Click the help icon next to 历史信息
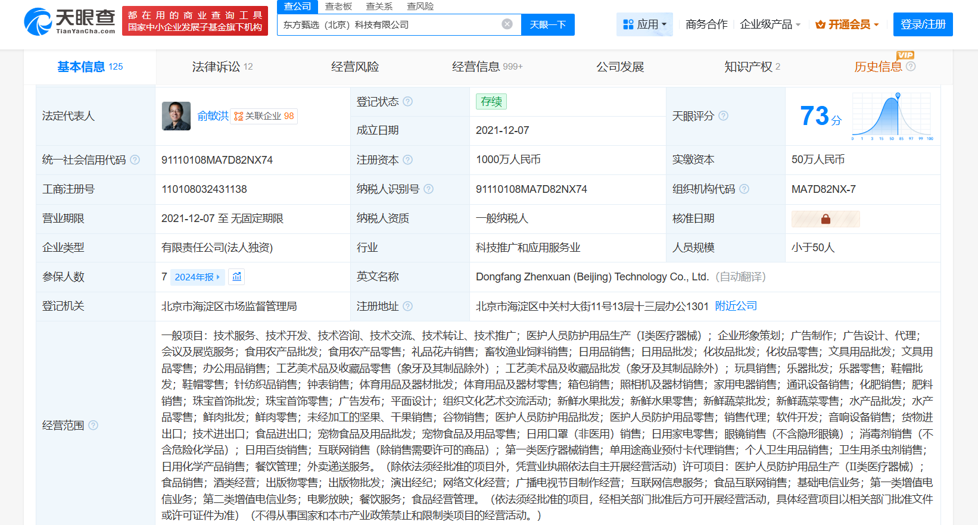Viewport: 978px width, 525px height. coord(911,67)
